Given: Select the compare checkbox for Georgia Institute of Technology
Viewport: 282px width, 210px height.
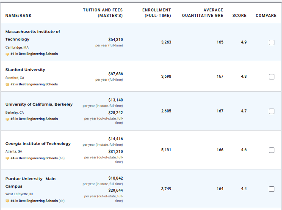Looking at the screenshot, I should [x=271, y=150].
